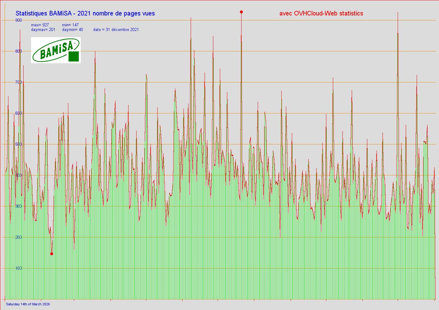Click the 'min= 147' label

(x=70, y=25)
